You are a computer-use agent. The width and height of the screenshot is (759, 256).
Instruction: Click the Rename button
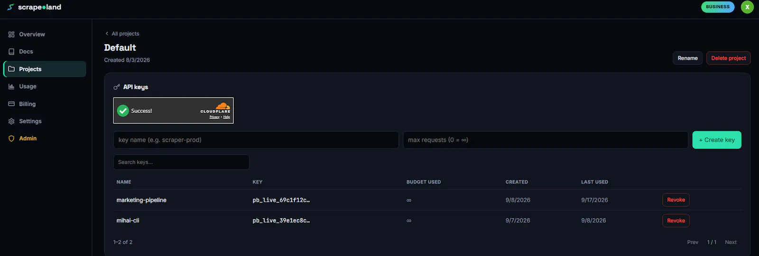(x=687, y=58)
